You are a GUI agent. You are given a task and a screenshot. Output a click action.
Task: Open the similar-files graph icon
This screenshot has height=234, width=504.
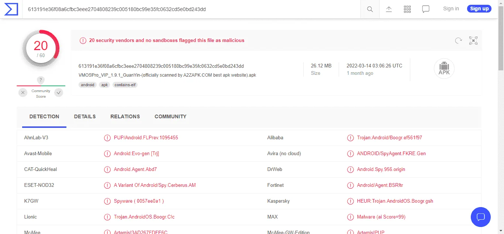click(x=473, y=41)
